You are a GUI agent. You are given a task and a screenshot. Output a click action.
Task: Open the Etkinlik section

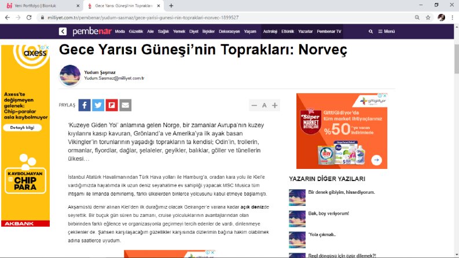pyautogui.click(x=288, y=31)
